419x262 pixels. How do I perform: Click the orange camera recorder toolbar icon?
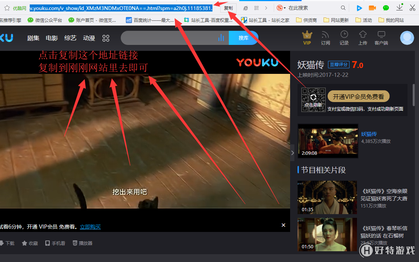[372, 8]
